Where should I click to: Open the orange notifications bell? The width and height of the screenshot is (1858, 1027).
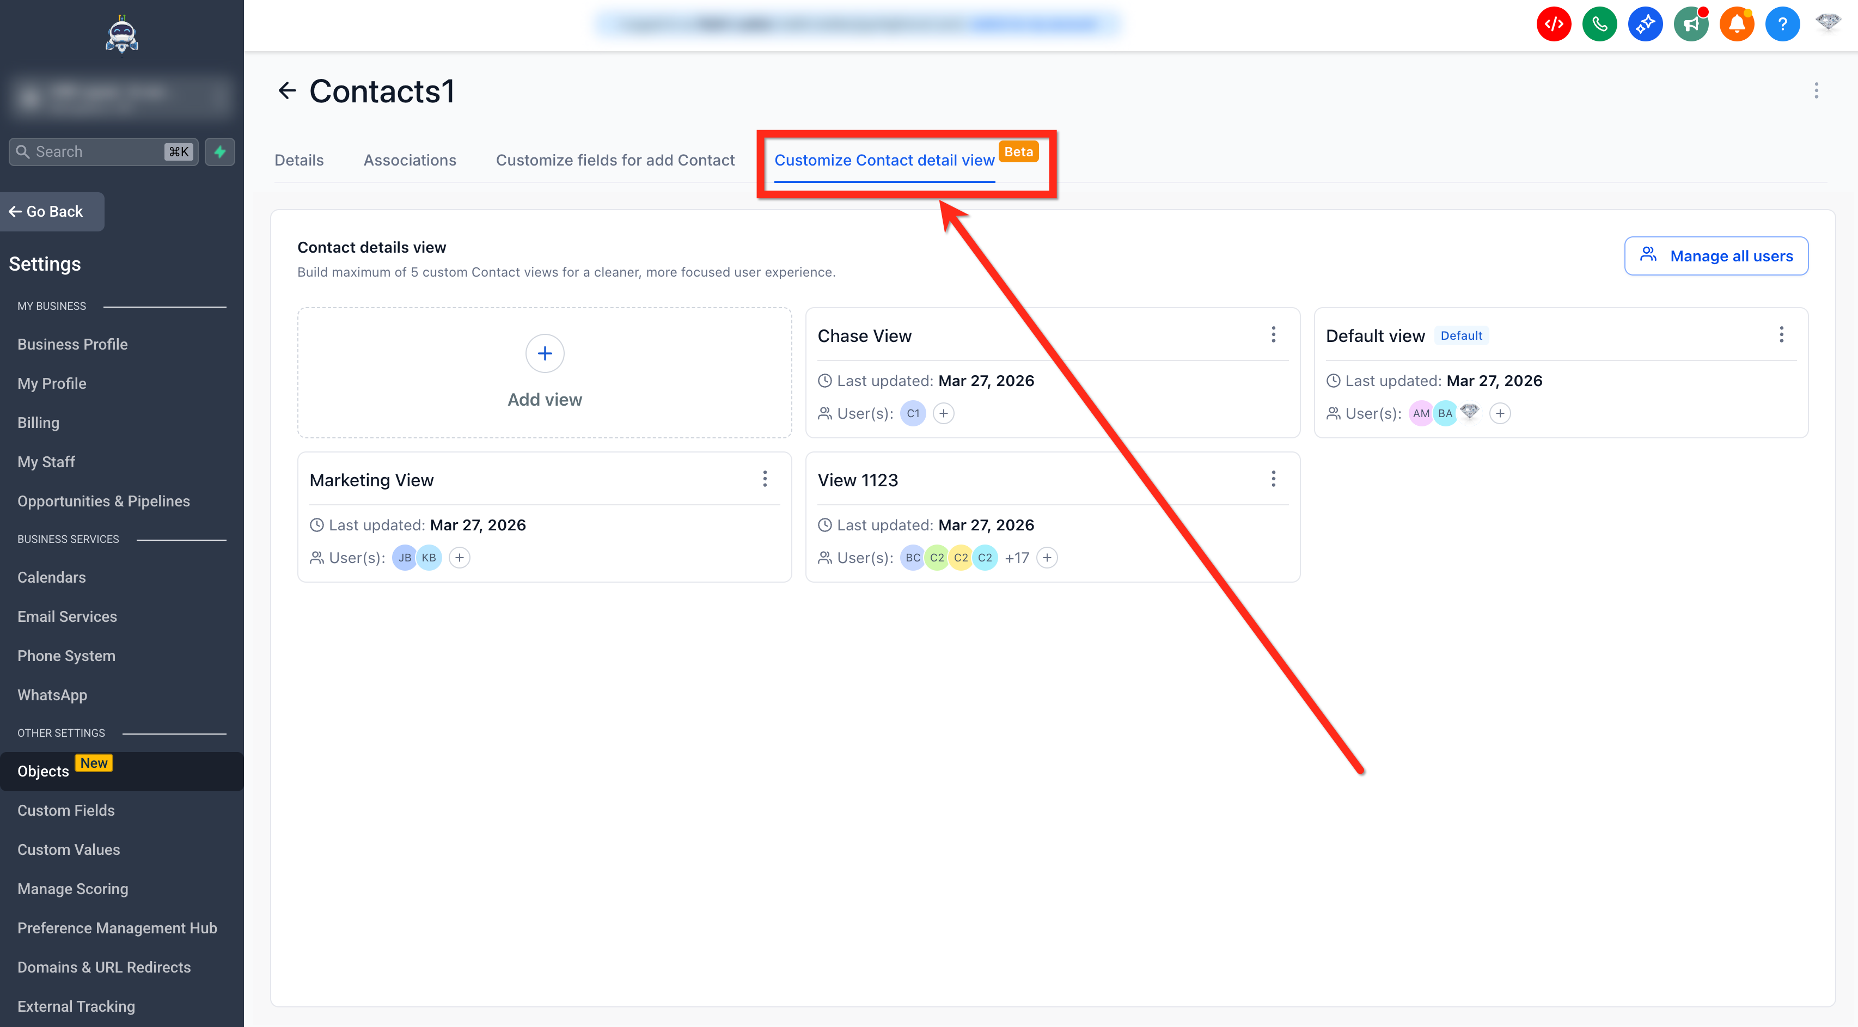tap(1736, 25)
